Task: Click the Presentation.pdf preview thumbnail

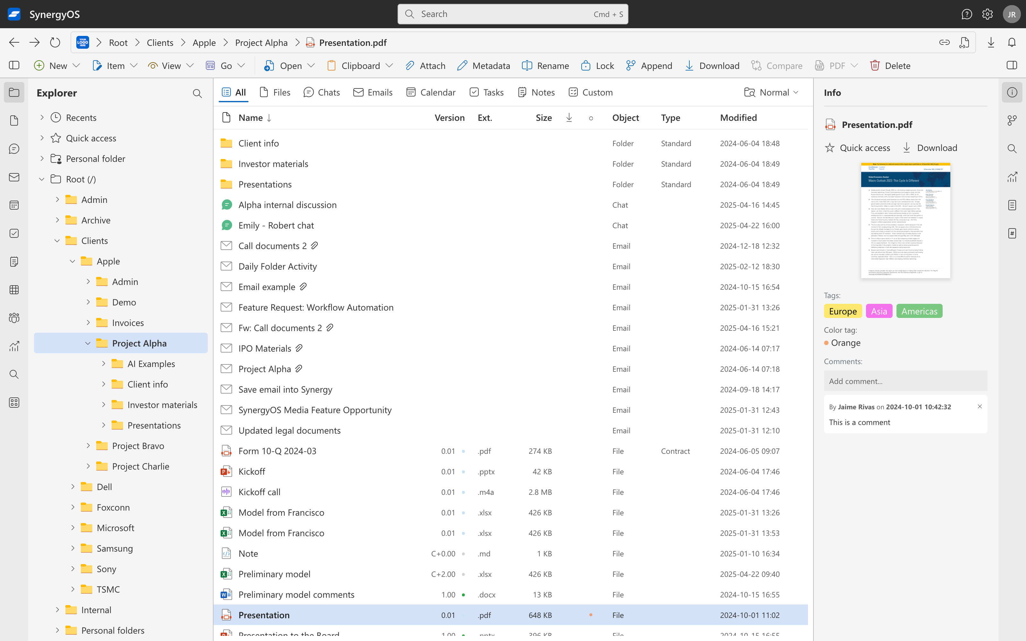Action: [x=905, y=221]
